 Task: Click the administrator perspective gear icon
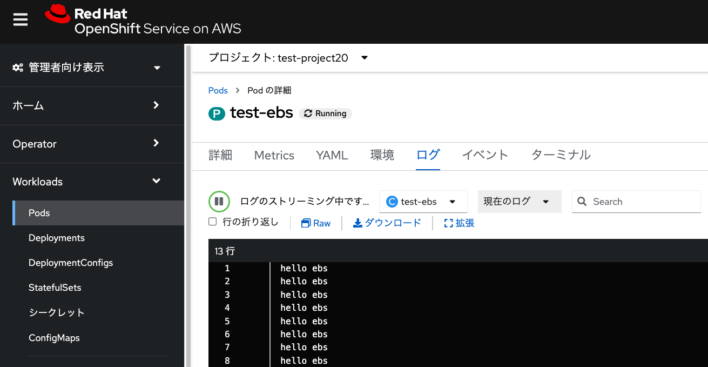point(18,68)
